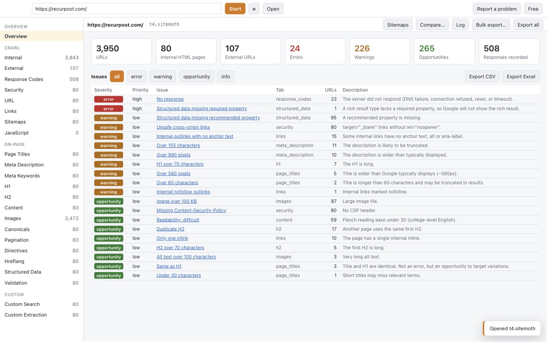Click the Export CSV button
Image resolution: width=547 pixels, height=342 pixels.
tap(482, 76)
